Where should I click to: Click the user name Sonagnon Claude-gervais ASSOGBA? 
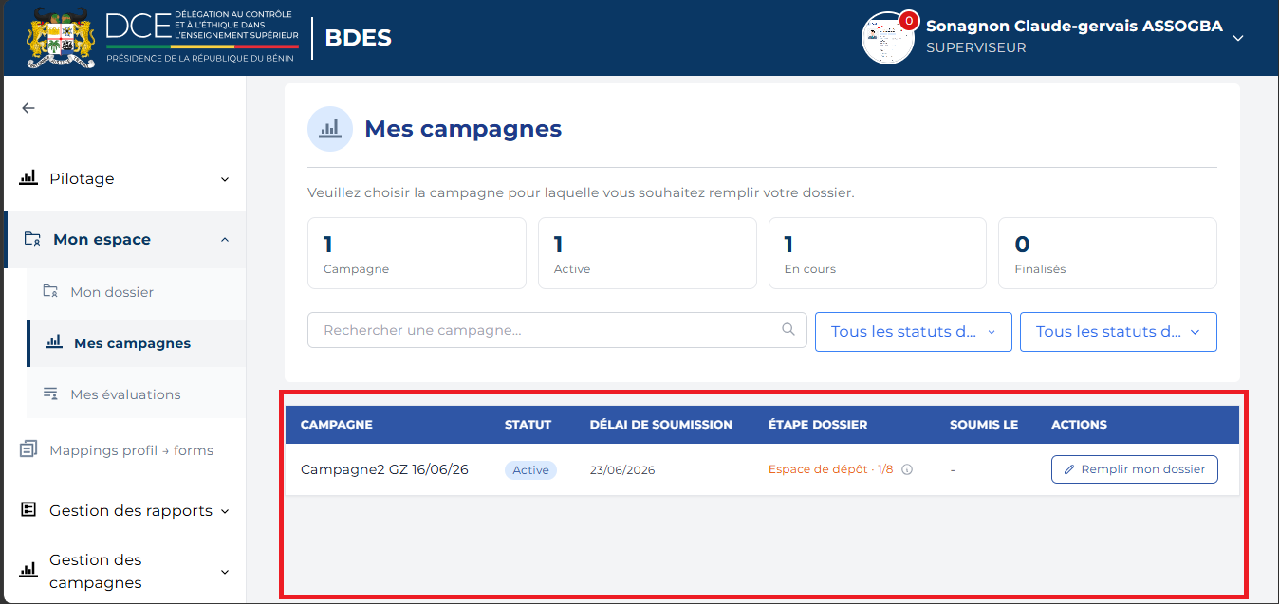click(x=1074, y=26)
